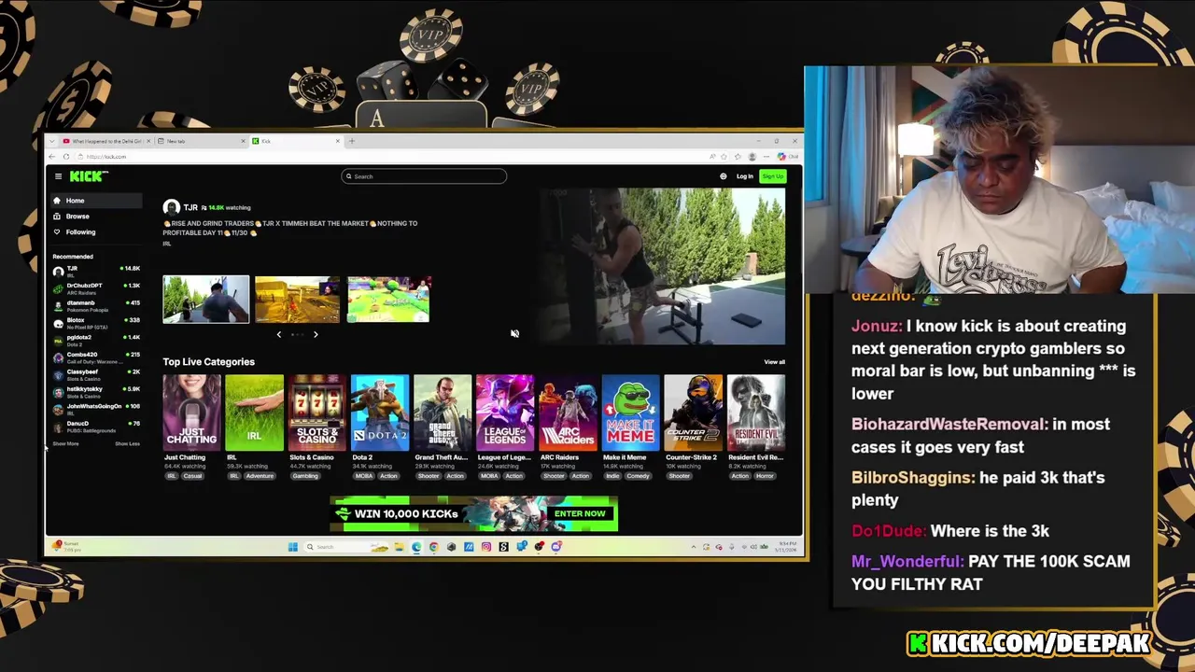Click View all for live categories

coord(774,362)
